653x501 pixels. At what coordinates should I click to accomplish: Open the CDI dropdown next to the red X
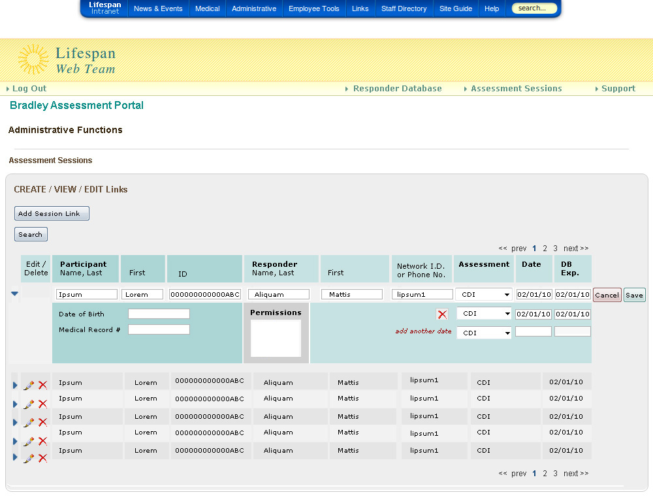[484, 313]
